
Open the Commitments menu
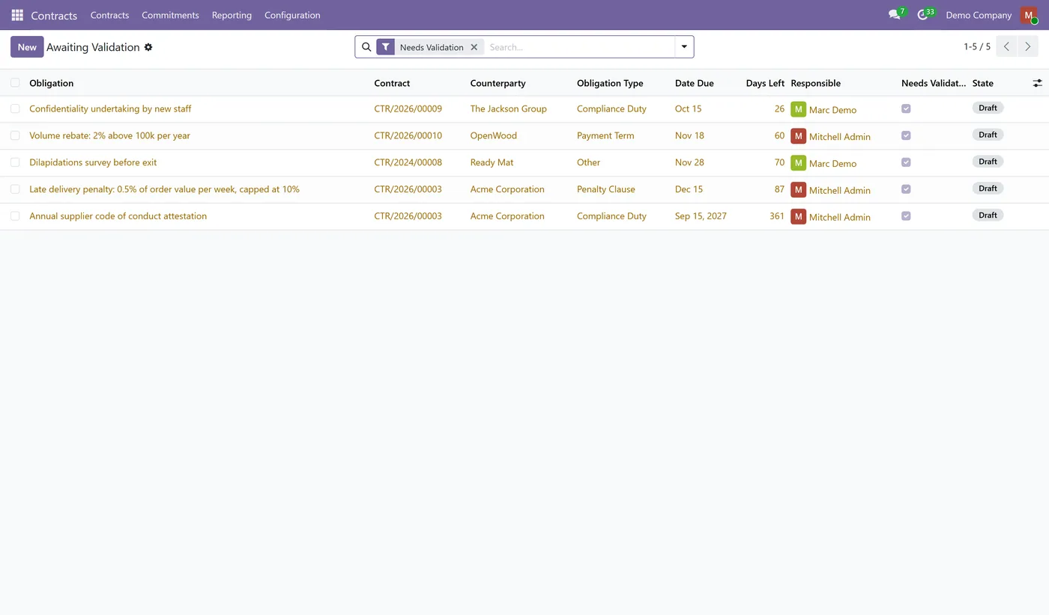170,15
